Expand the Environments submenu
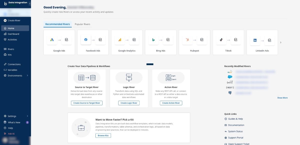Screen dimensions: 300x145 [x=27, y=75]
